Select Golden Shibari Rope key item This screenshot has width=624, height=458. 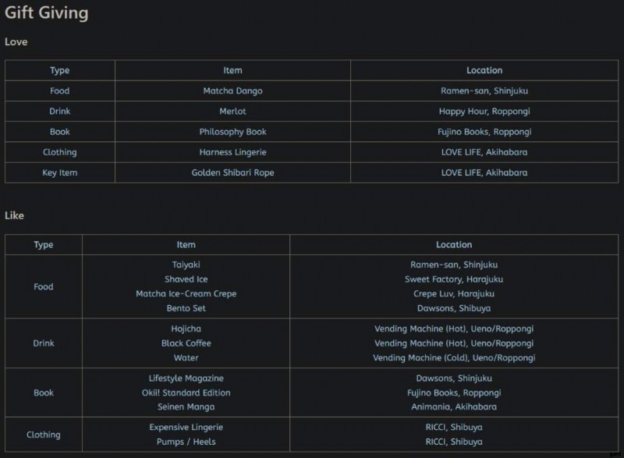232,172
